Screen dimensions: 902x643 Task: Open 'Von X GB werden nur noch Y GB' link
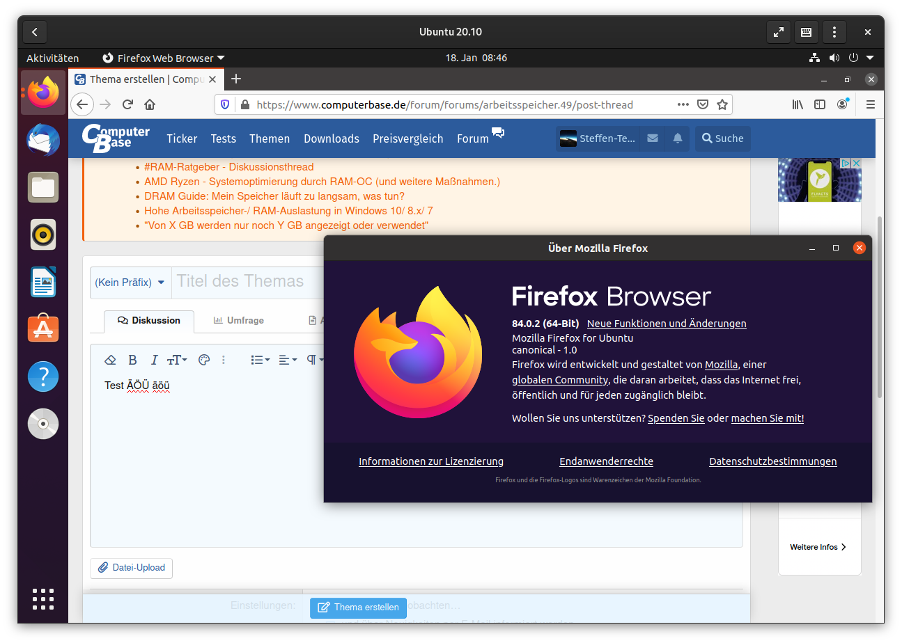[x=286, y=225]
